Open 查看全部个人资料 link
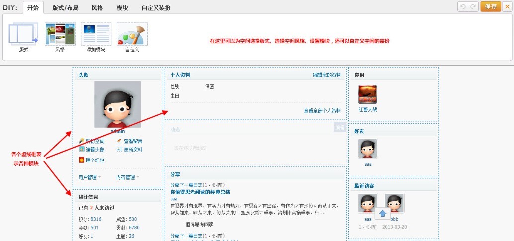 322,111
